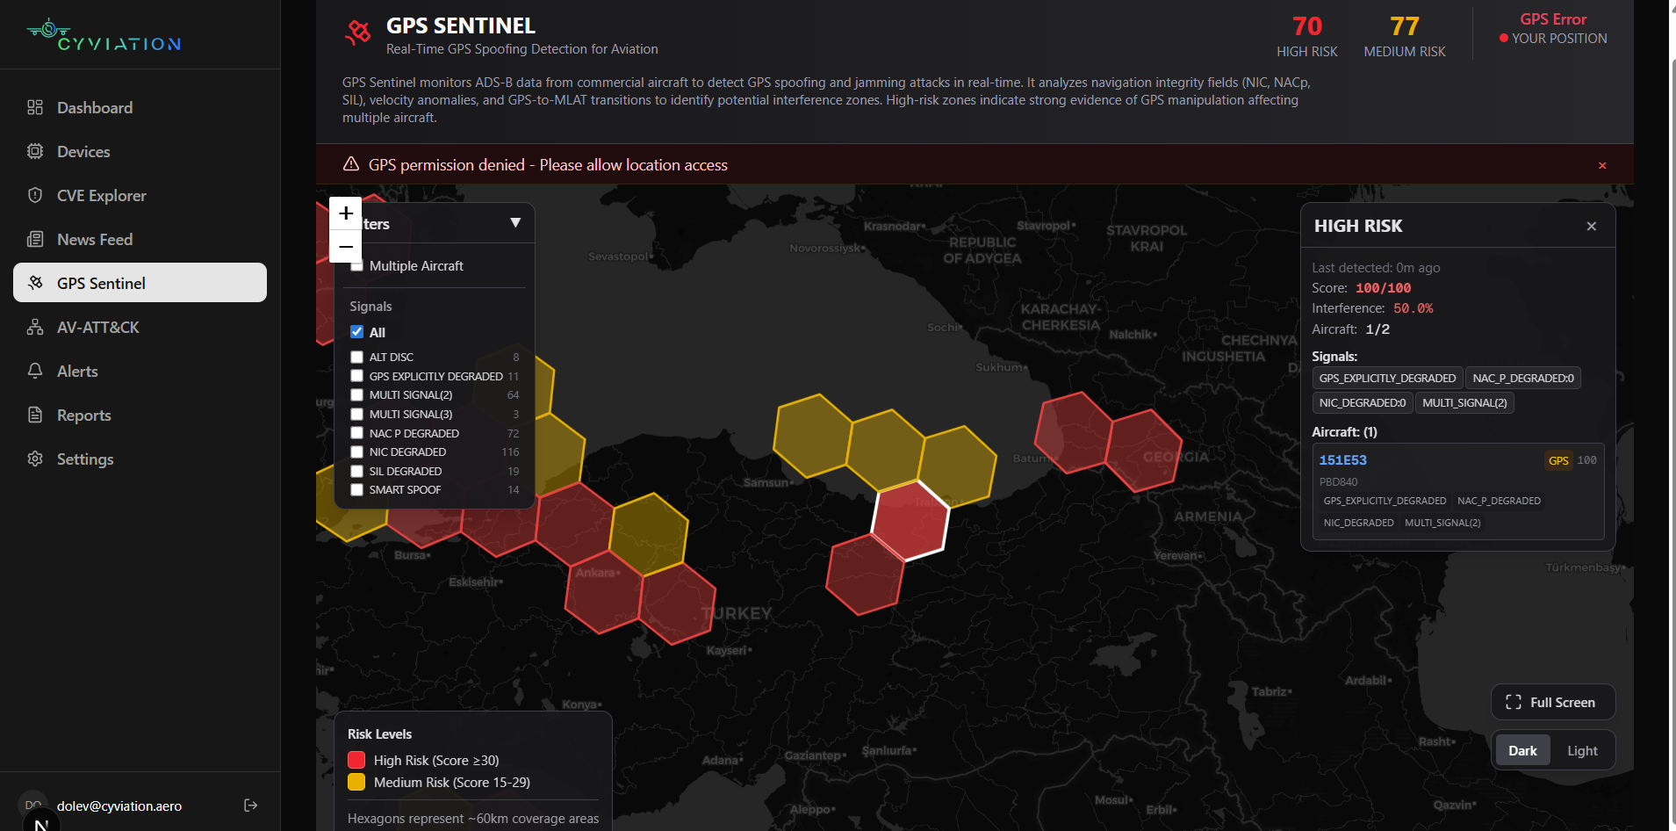Screen dimensions: 1676x831
Task: Dismiss the GPS permission denied banner
Action: coord(1602,165)
